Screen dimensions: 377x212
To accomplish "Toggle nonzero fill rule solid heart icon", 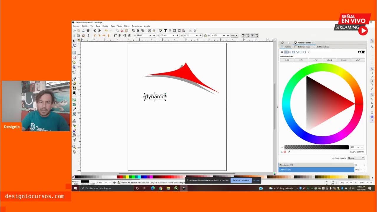I will click(363, 52).
